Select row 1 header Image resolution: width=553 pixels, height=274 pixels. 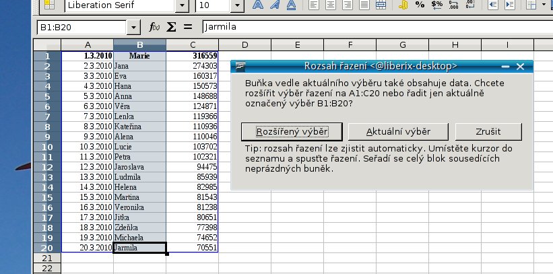click(x=47, y=56)
